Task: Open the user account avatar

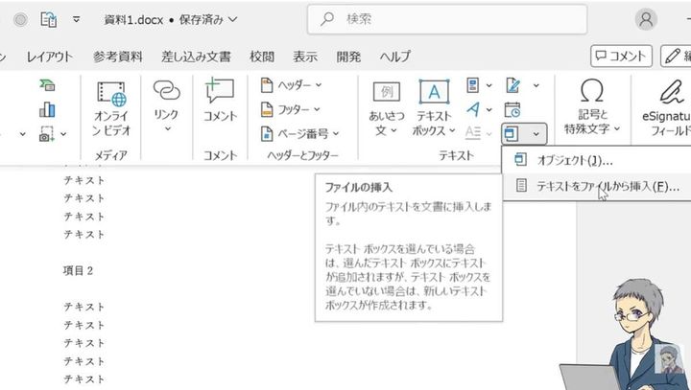Action: (x=646, y=19)
